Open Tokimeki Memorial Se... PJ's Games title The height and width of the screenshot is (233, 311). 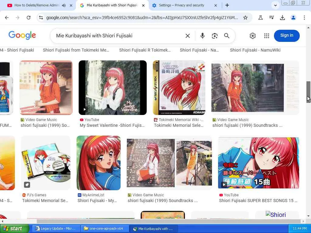(45, 201)
